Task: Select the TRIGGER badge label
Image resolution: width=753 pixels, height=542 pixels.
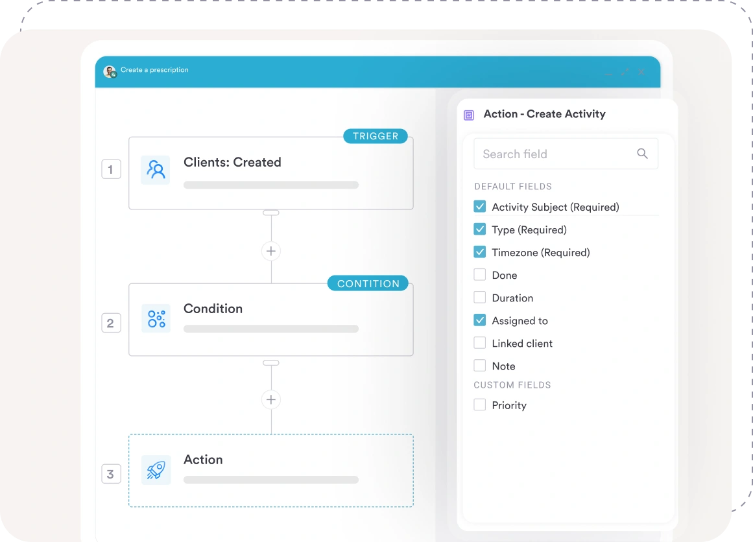Action: pyautogui.click(x=376, y=136)
